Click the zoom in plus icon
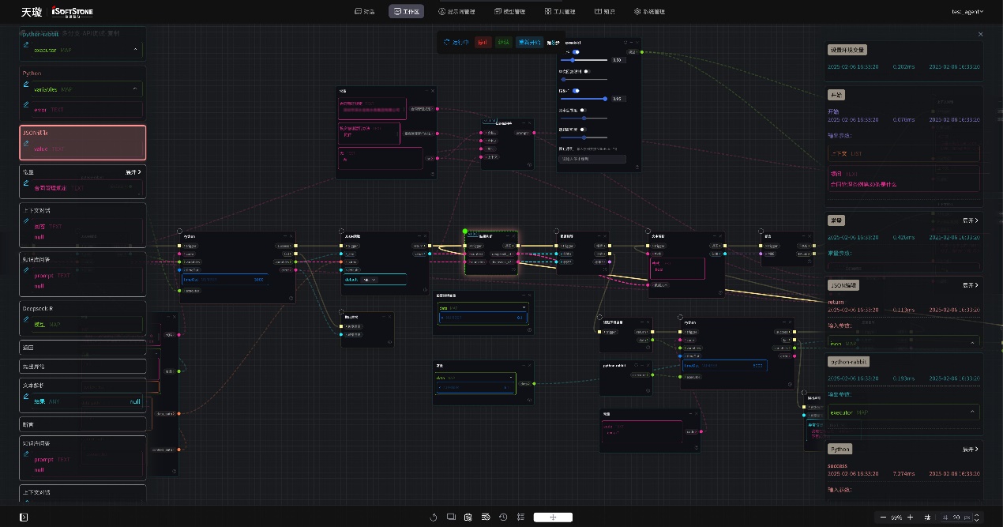Screen dimensions: 1003x527 910,518
